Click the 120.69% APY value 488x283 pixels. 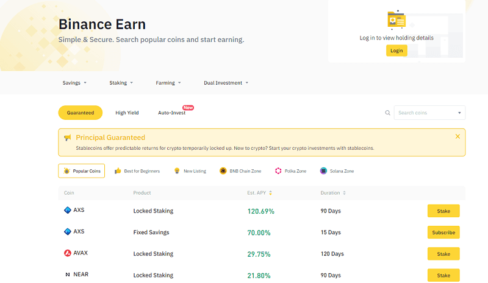(261, 211)
